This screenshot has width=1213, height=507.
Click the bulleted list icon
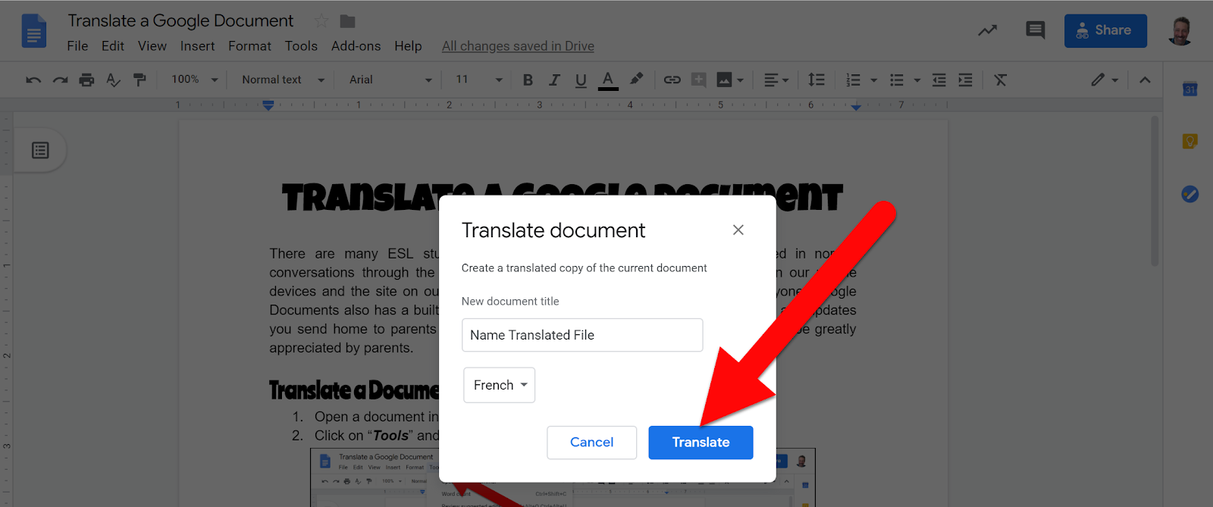click(x=897, y=80)
